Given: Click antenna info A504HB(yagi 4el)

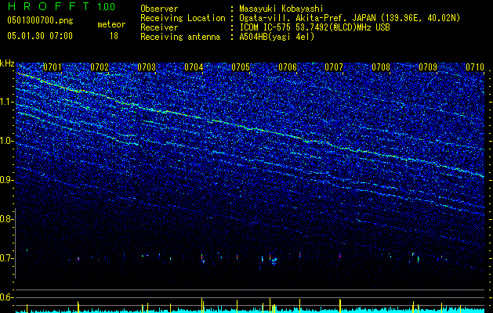Looking at the screenshot, I should (x=277, y=37).
